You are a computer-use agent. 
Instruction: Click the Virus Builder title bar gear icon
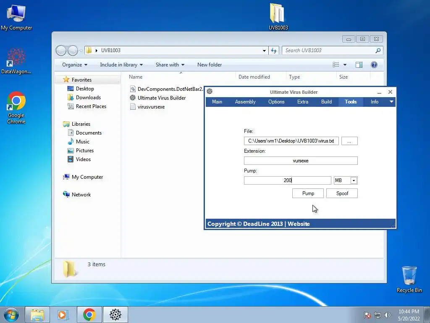point(210,91)
